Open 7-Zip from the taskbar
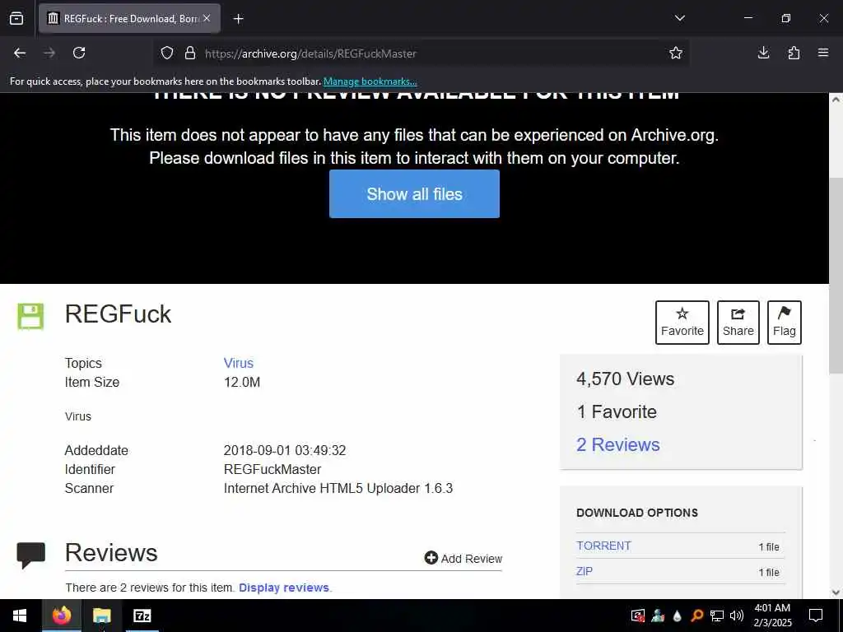This screenshot has width=843, height=632. click(x=142, y=616)
